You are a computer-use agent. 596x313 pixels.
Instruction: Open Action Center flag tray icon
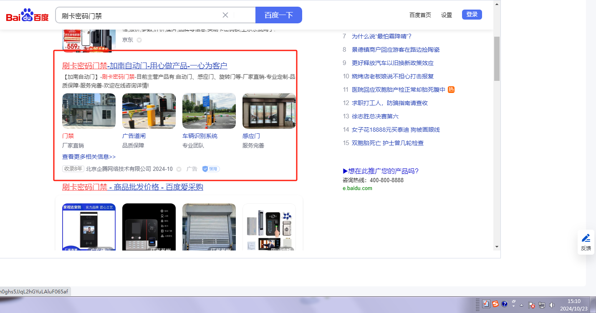[x=532, y=305]
